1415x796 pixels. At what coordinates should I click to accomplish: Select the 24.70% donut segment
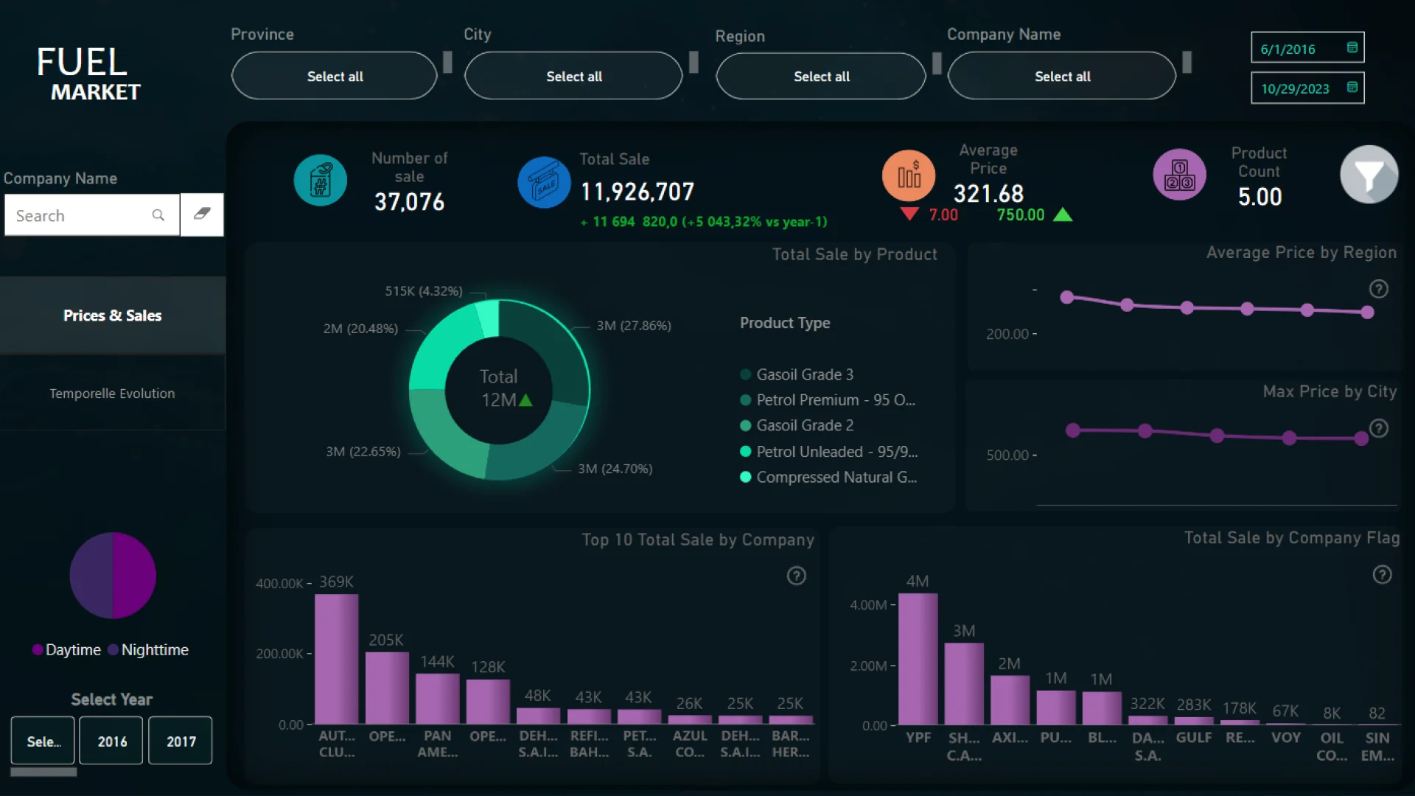(537, 442)
